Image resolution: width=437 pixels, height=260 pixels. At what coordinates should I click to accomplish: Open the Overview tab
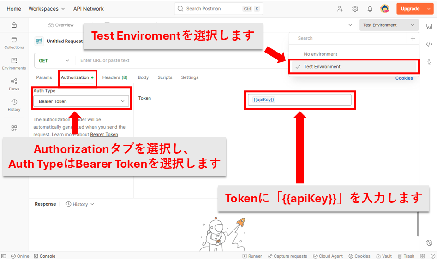point(61,25)
